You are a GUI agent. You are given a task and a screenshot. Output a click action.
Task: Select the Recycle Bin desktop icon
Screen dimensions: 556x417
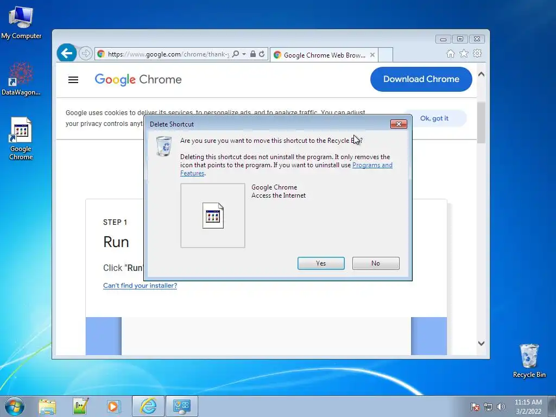click(529, 361)
